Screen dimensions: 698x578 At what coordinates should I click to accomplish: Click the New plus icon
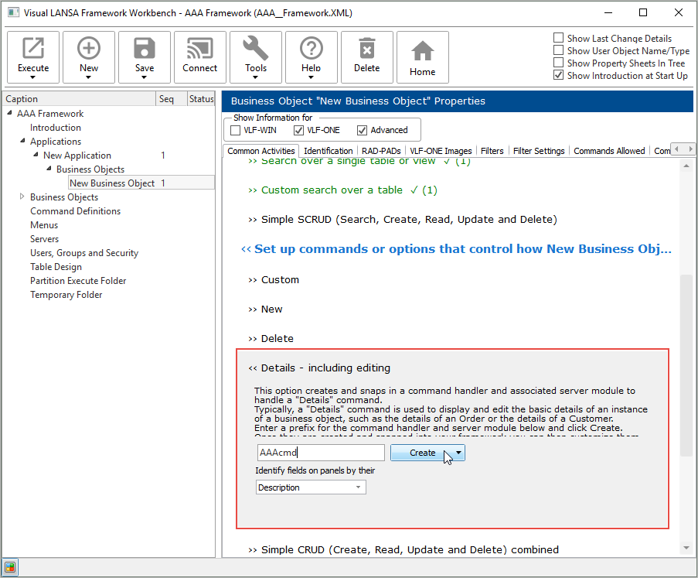point(89,50)
